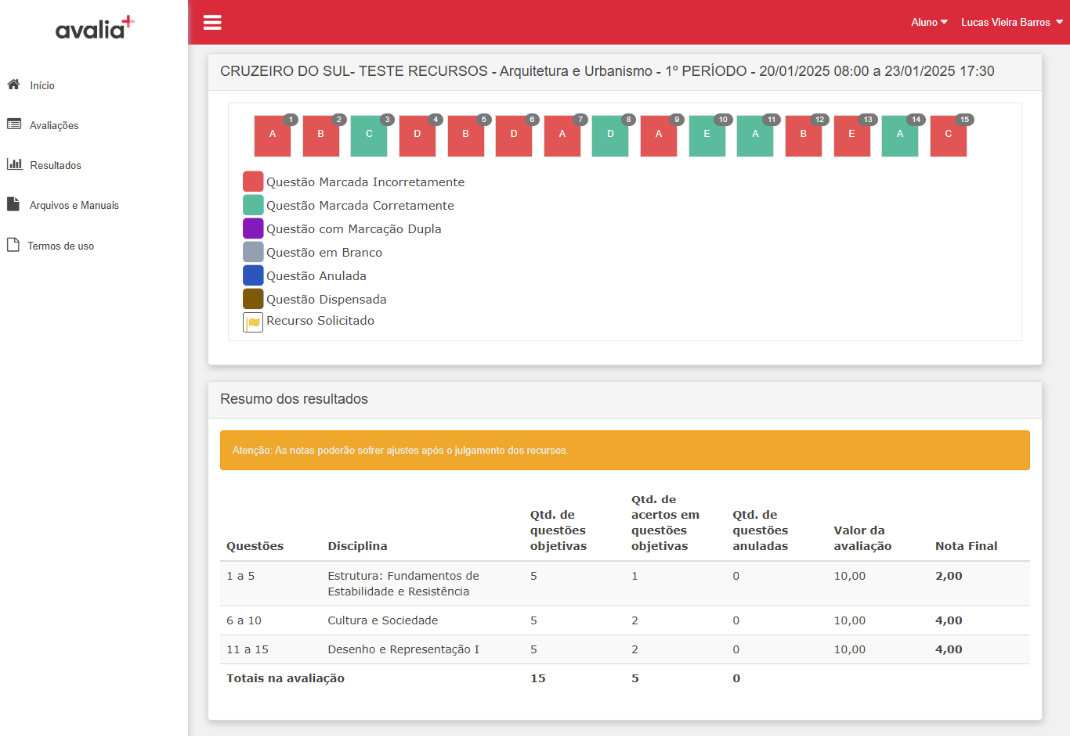Select question 3 answer box C
This screenshot has width=1070, height=737.
369,136
